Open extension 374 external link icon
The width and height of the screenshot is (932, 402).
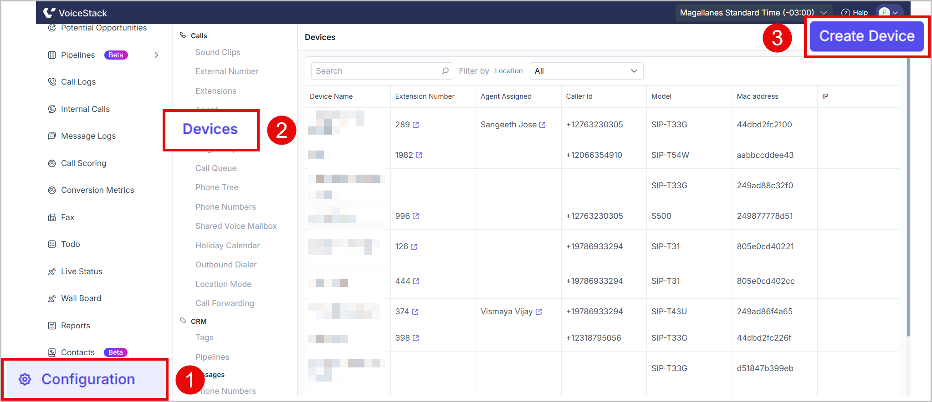415,312
